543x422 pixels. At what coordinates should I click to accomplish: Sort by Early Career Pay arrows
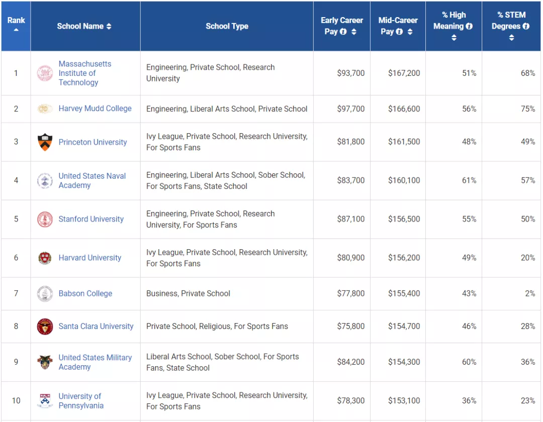tap(353, 32)
